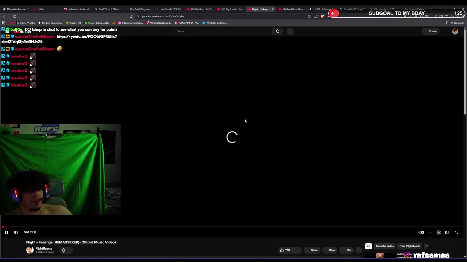This screenshot has width=467, height=262.
Task: Switch to My Dead Great Grand tab
Action: pos(291,9)
